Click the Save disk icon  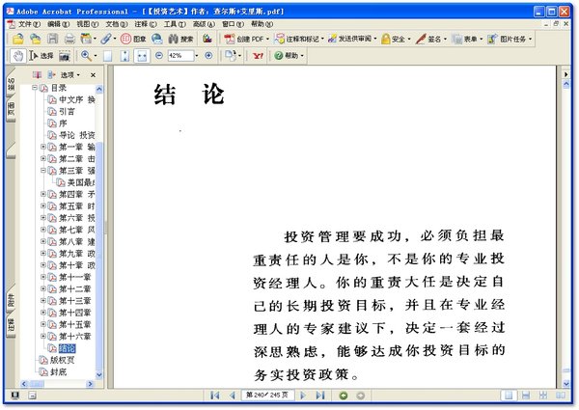[x=53, y=39]
